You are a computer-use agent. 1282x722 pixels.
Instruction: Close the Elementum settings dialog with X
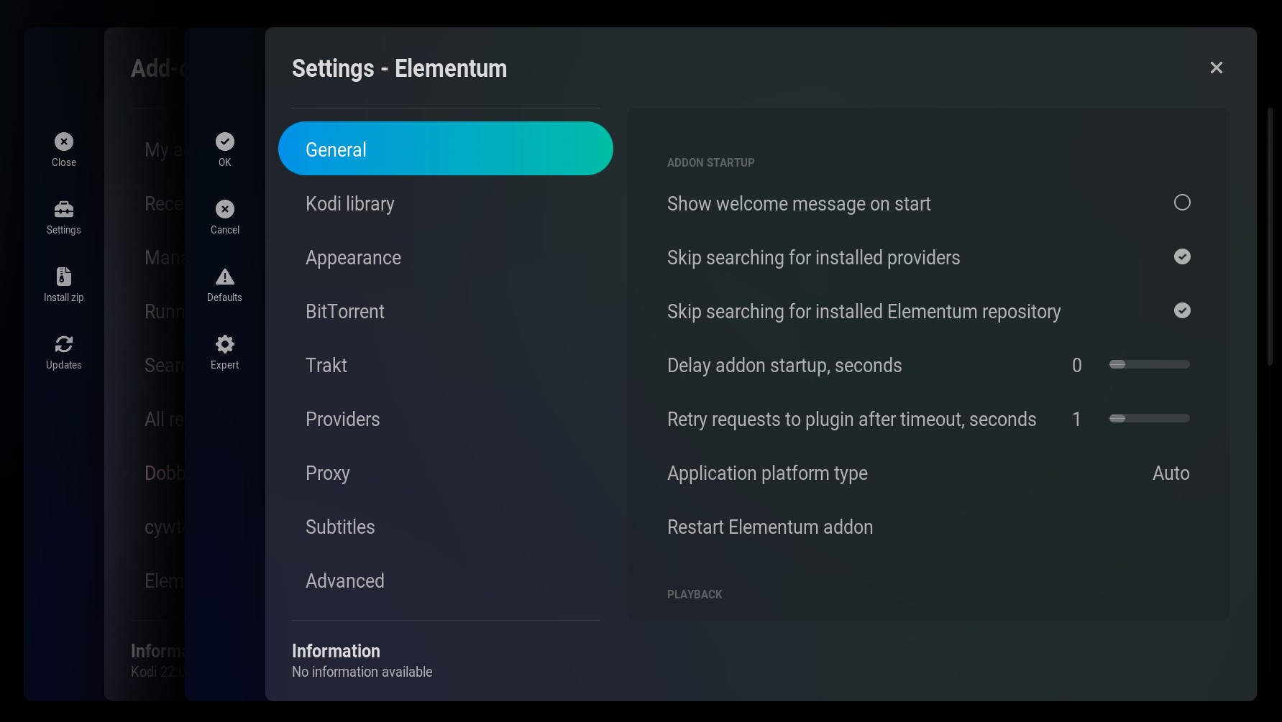click(x=1216, y=68)
